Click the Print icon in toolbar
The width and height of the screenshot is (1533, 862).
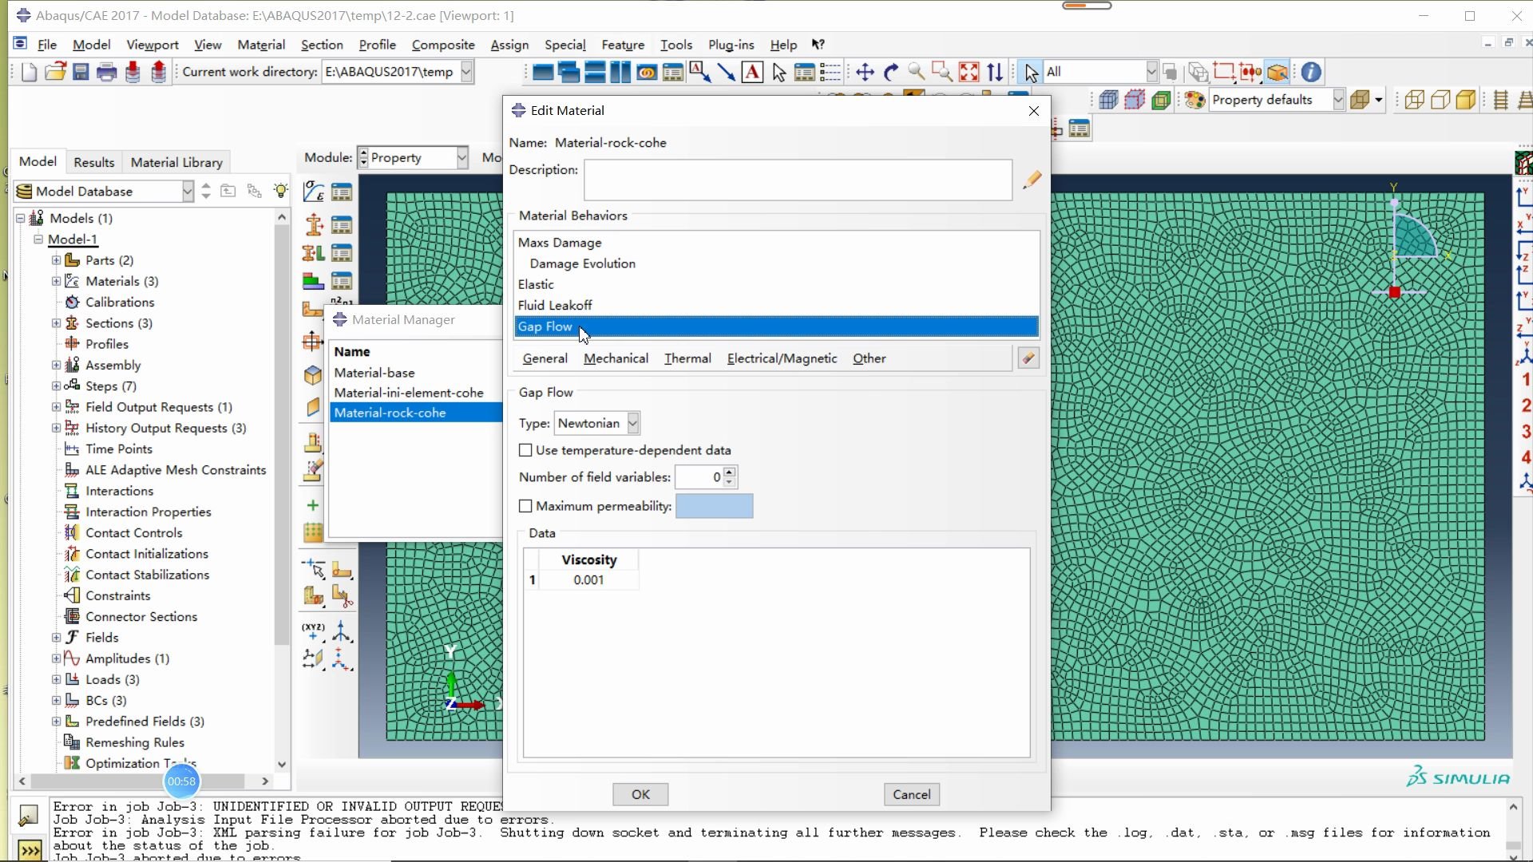[x=106, y=73]
